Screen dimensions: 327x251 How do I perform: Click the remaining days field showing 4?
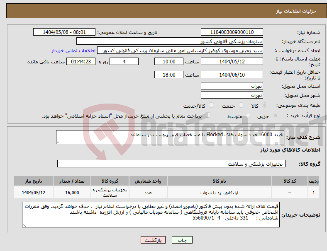tap(124, 61)
